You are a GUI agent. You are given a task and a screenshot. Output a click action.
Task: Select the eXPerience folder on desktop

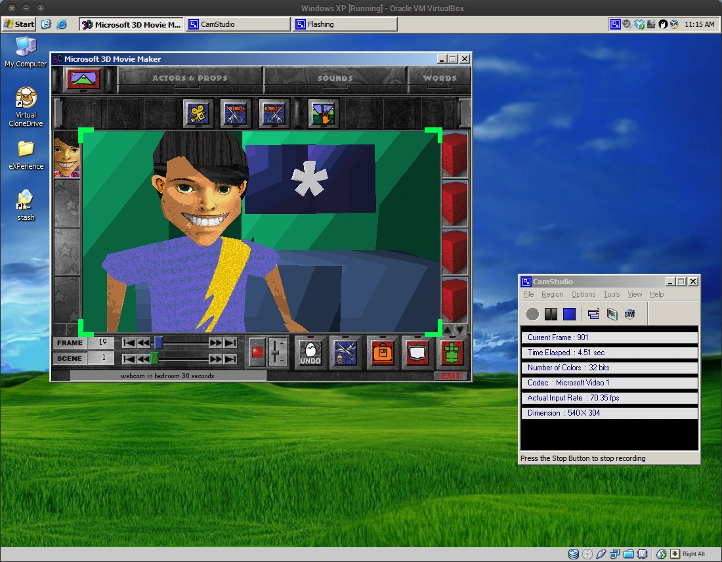26,156
